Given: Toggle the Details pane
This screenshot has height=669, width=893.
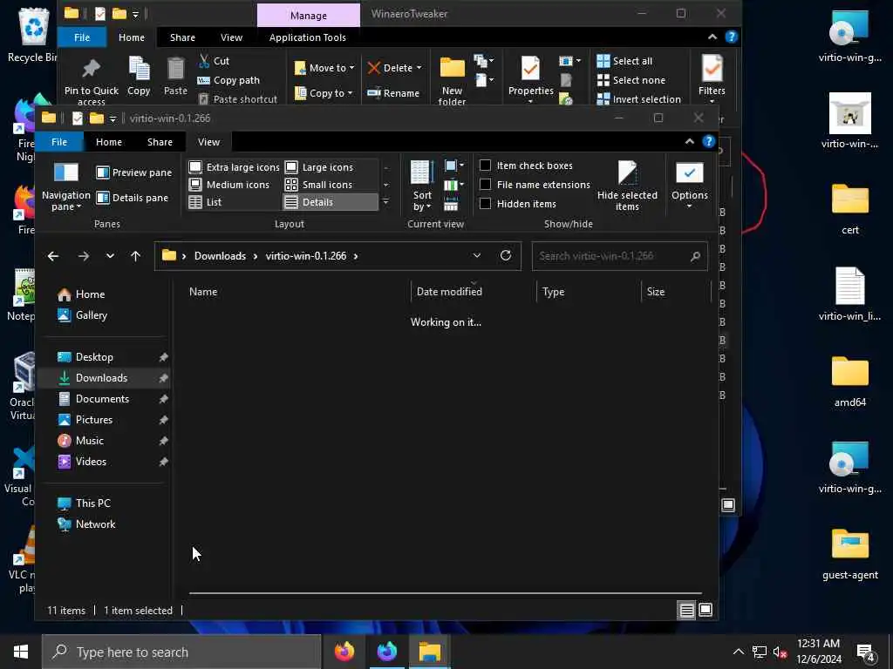Looking at the screenshot, I should (133, 198).
